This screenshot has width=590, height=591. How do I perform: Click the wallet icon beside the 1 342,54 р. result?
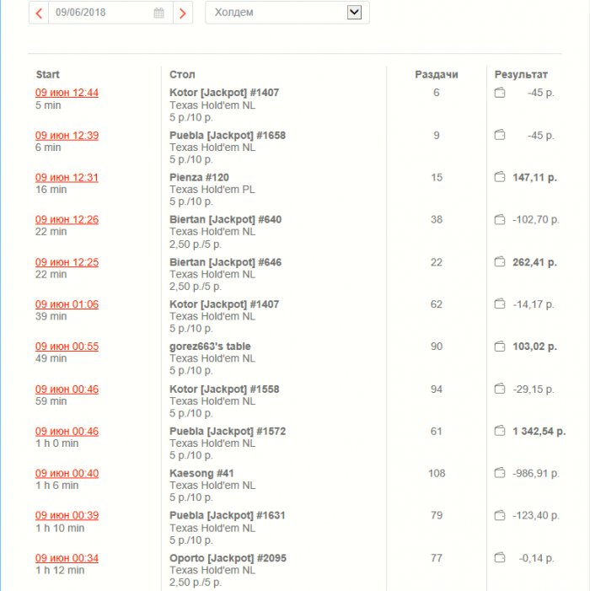500,431
